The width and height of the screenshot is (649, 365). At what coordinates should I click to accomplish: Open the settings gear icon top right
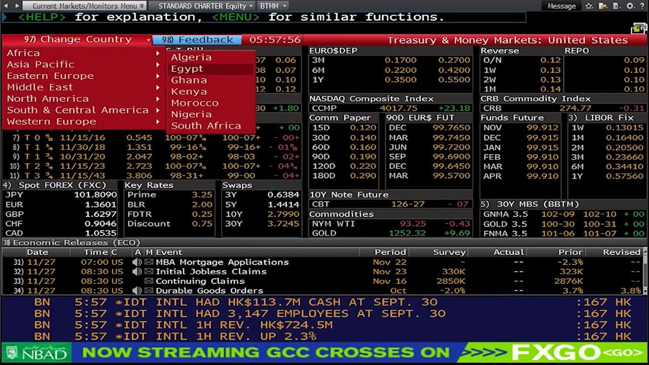630,6
